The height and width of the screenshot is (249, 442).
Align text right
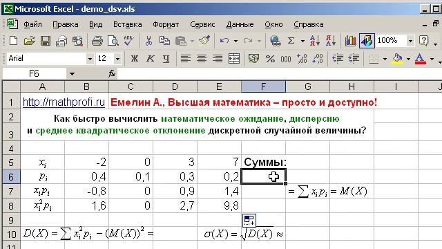(x=218, y=59)
